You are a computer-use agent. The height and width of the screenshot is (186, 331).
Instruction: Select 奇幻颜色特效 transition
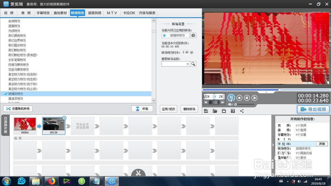(17, 36)
